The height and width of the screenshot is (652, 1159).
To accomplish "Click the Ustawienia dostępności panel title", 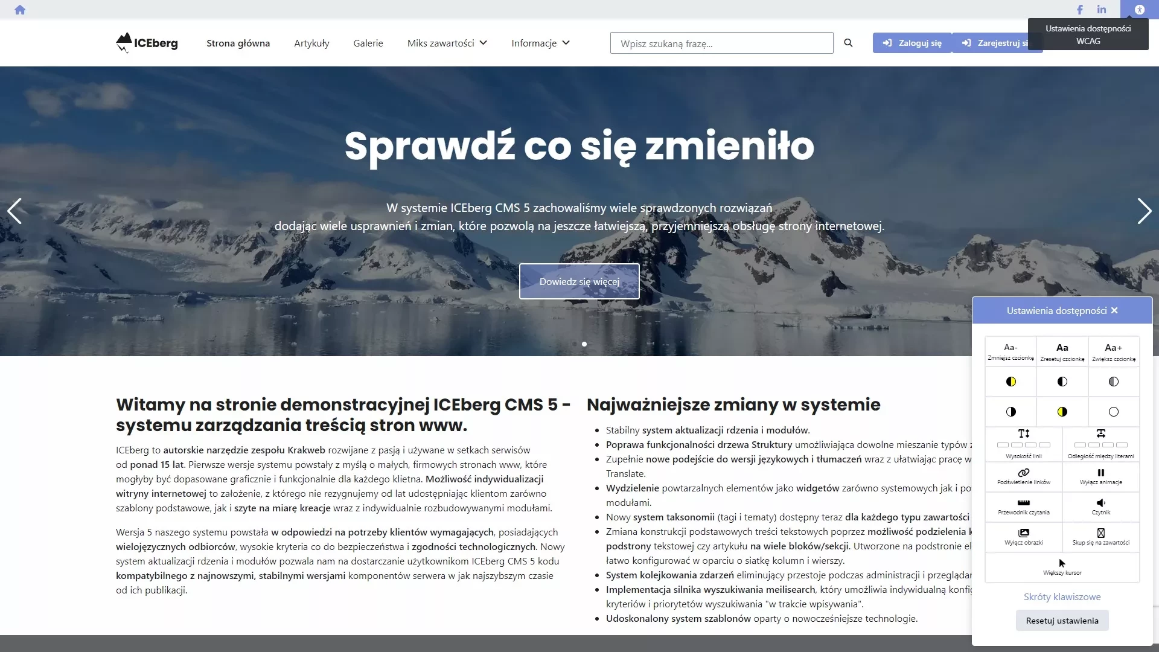I will (x=1056, y=310).
